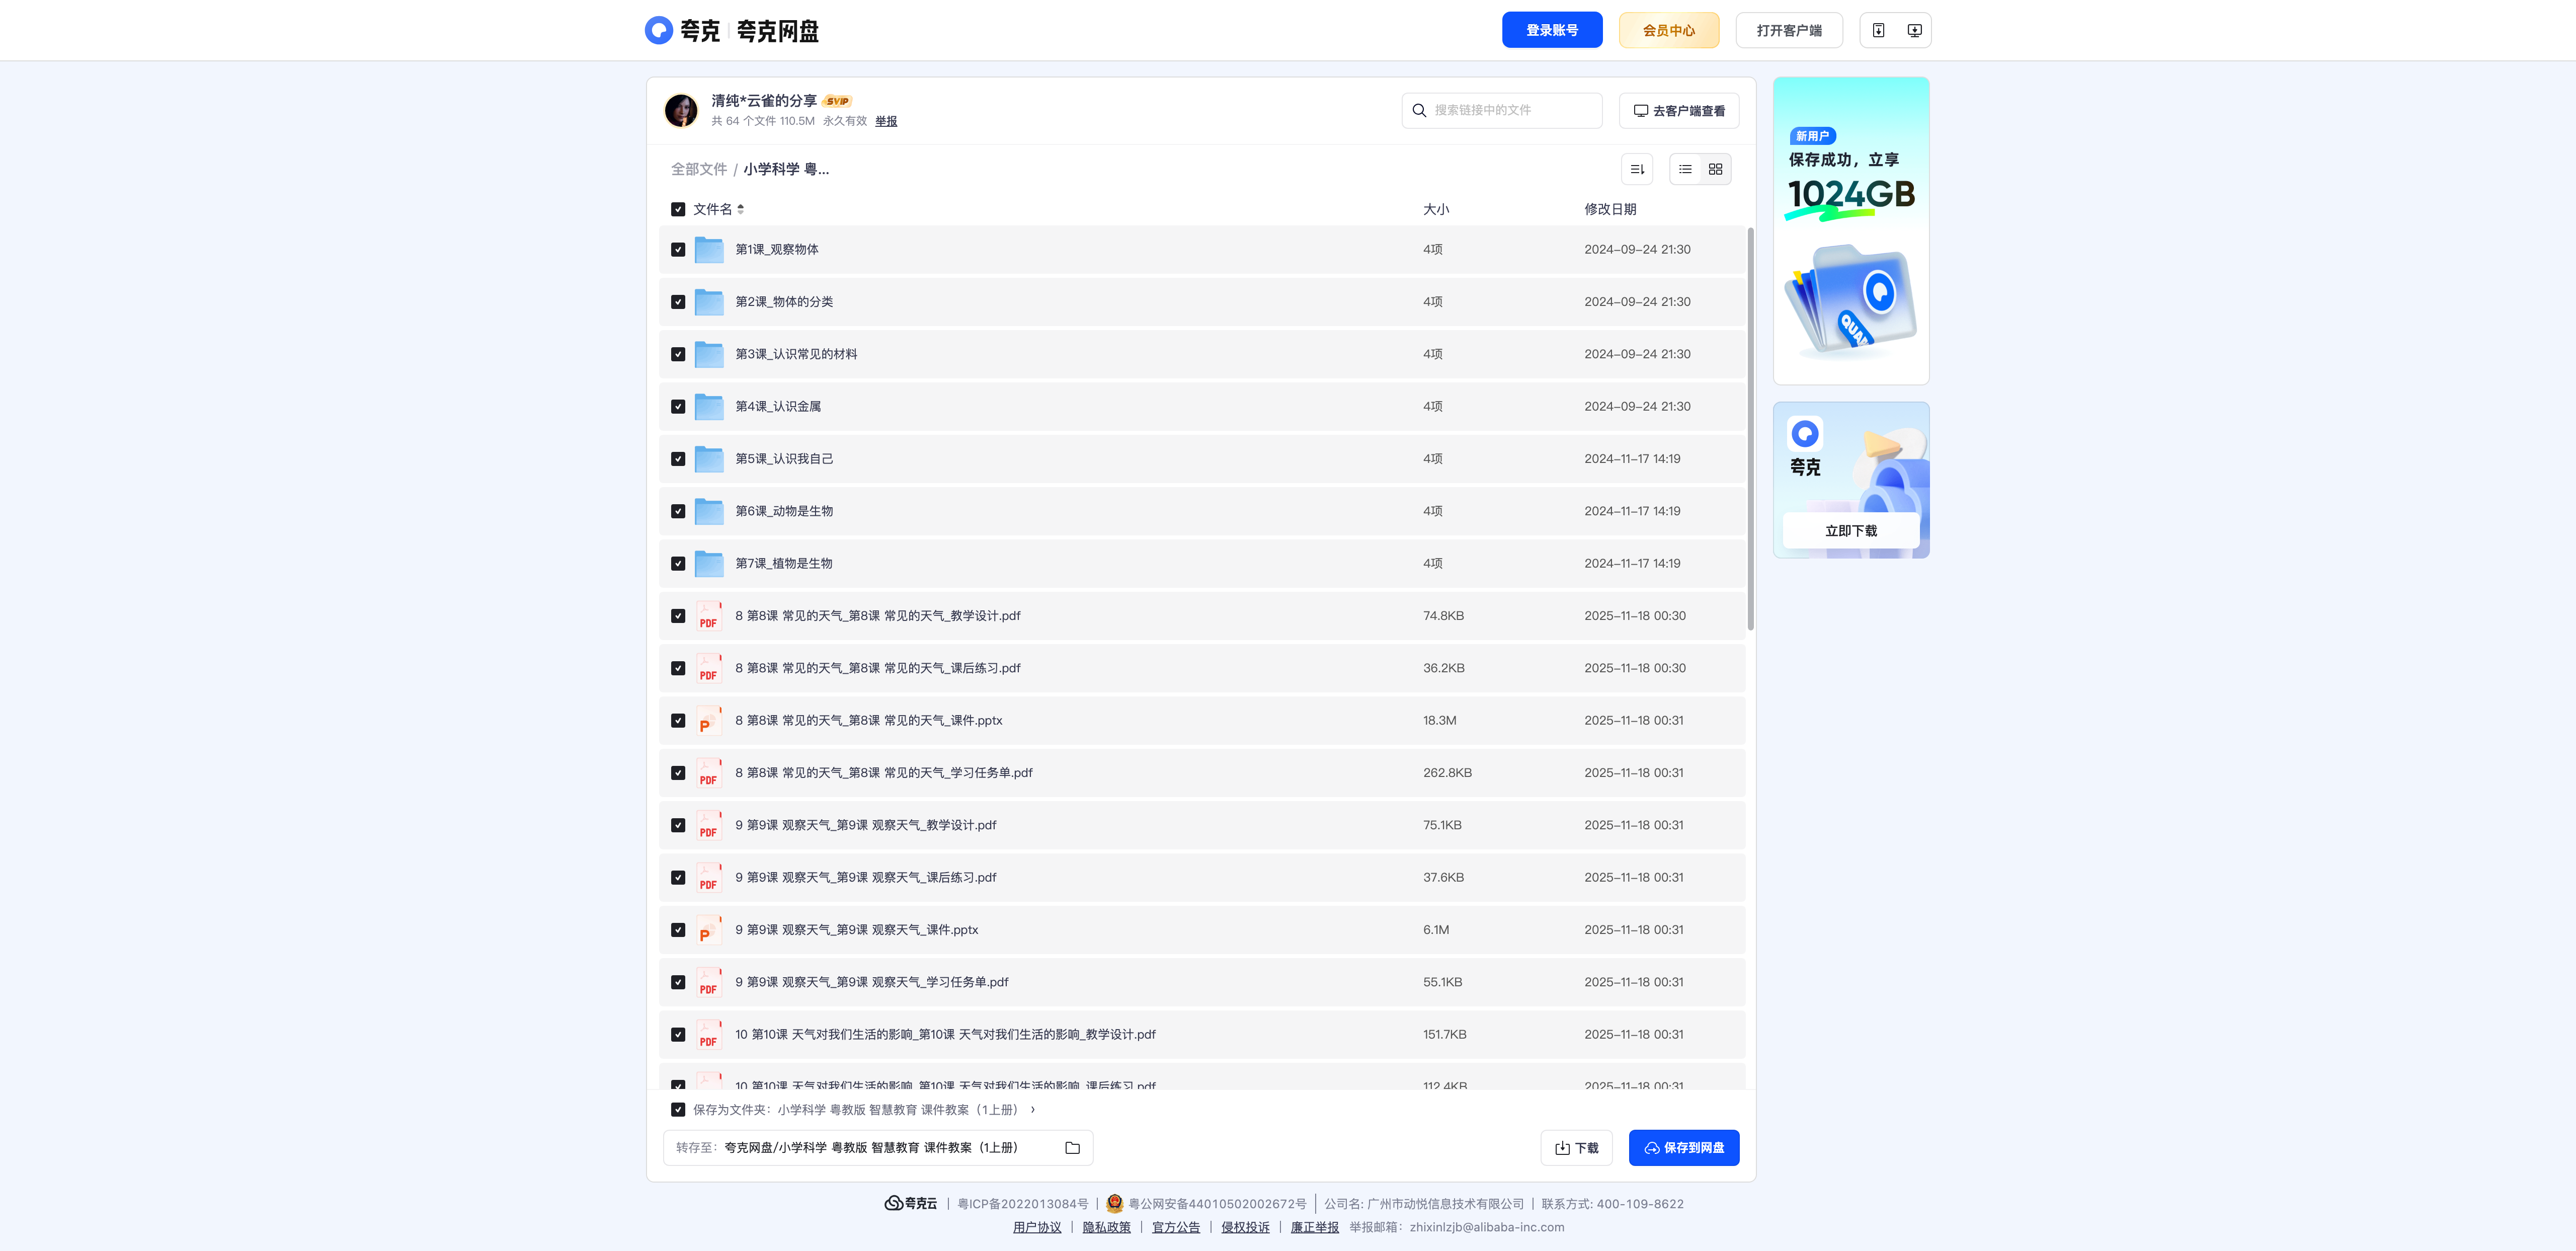
Task: Open 用户协议 footer link
Action: click(1037, 1227)
